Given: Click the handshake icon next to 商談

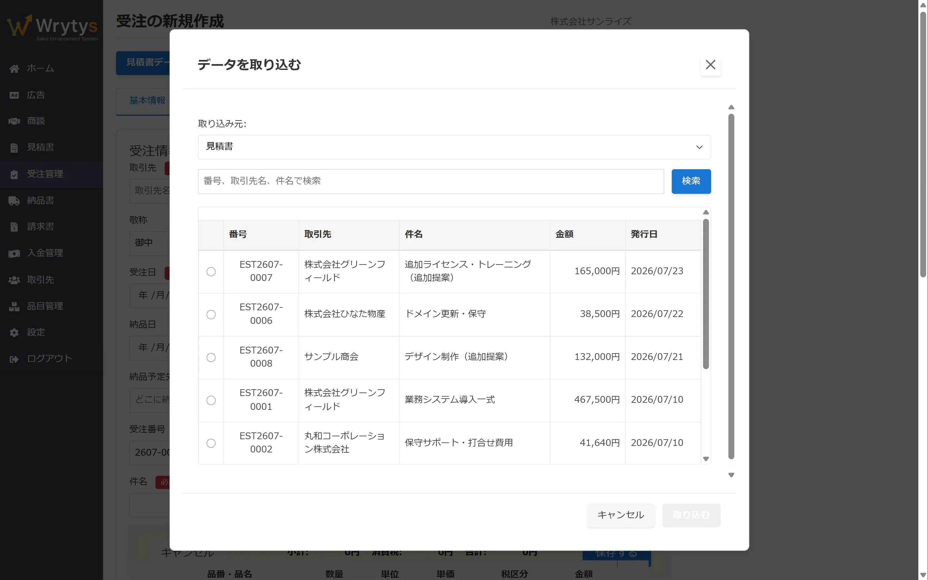Looking at the screenshot, I should tap(14, 121).
